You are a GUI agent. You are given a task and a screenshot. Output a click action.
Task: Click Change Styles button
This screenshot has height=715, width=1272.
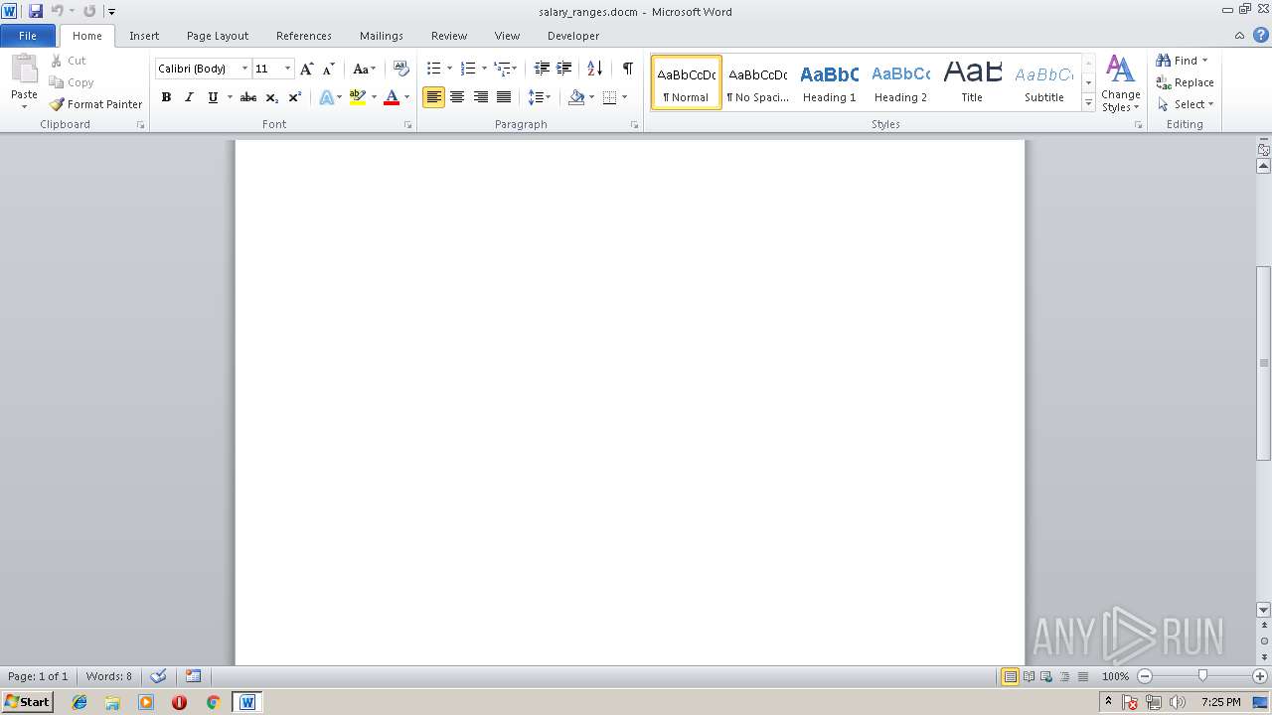pos(1120,83)
